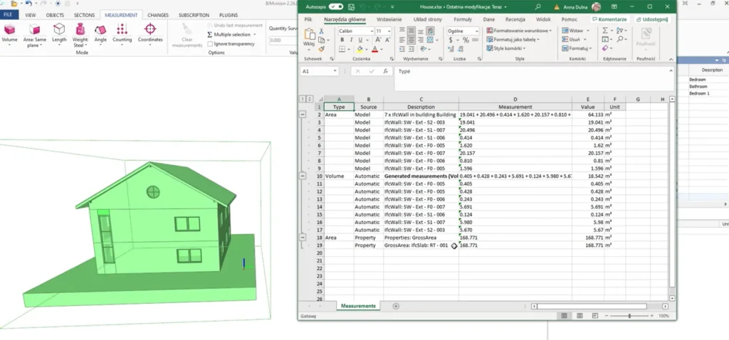Apply bold formatting in Excel ribbon
The width and height of the screenshot is (729, 340).
tap(342, 41)
